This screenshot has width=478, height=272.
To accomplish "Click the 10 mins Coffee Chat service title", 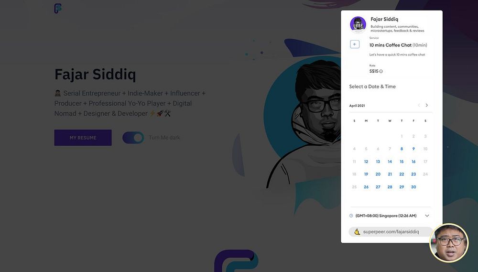I will [391, 45].
